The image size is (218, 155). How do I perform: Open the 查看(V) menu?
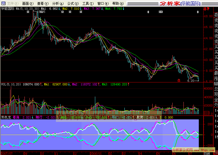(43, 3)
